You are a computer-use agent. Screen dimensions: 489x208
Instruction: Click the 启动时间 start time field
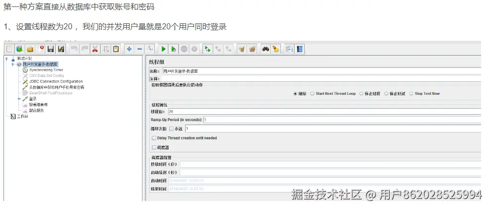point(324,181)
